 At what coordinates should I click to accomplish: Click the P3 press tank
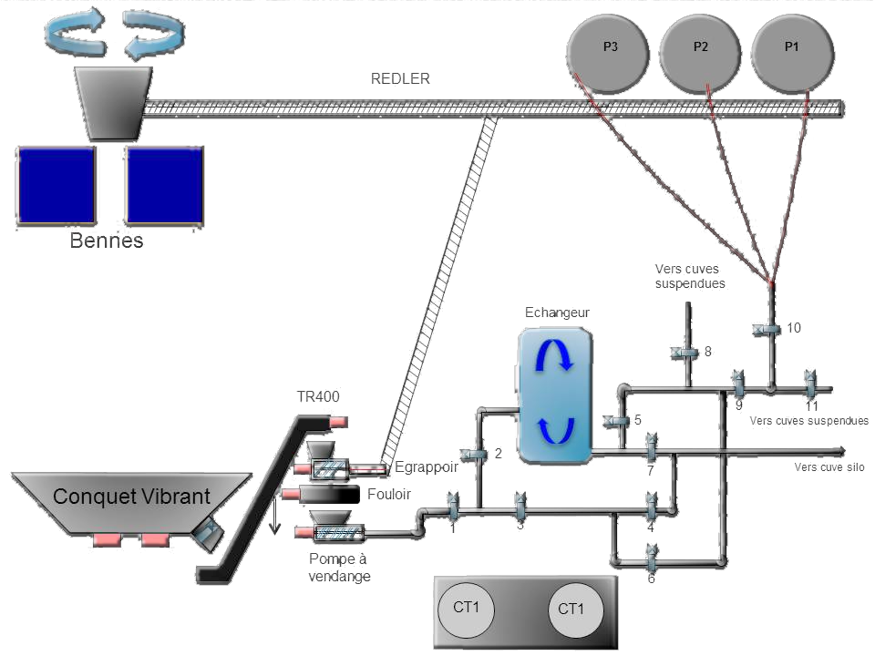pyautogui.click(x=608, y=54)
